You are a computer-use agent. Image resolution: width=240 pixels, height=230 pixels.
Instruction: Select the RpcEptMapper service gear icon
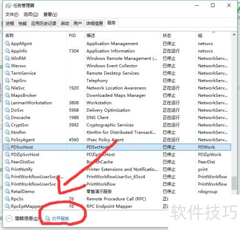[7, 206]
